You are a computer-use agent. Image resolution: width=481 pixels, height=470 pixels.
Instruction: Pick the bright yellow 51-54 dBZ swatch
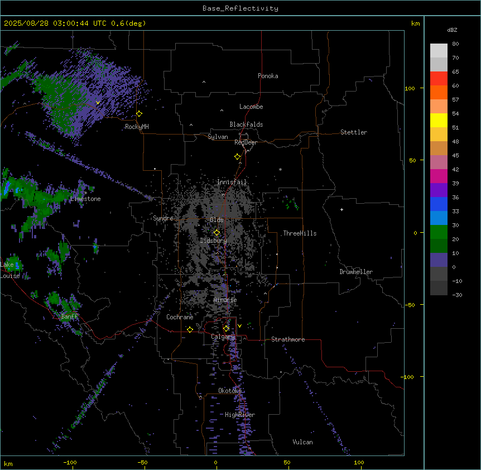(x=439, y=120)
